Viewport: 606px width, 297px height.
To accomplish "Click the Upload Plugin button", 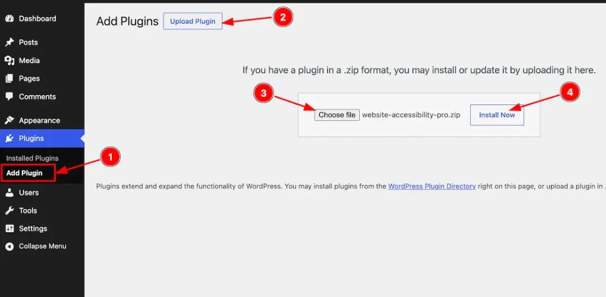I will click(x=193, y=21).
